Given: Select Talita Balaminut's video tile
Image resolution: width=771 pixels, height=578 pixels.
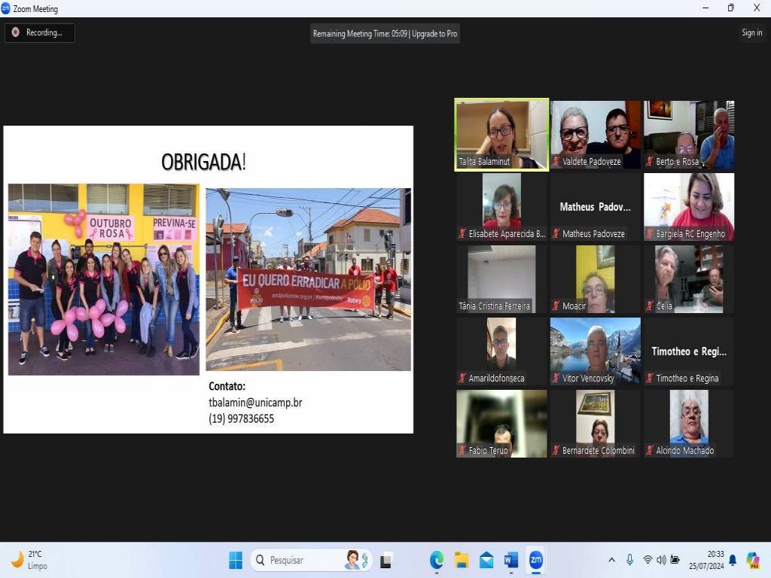Looking at the screenshot, I should [x=501, y=135].
